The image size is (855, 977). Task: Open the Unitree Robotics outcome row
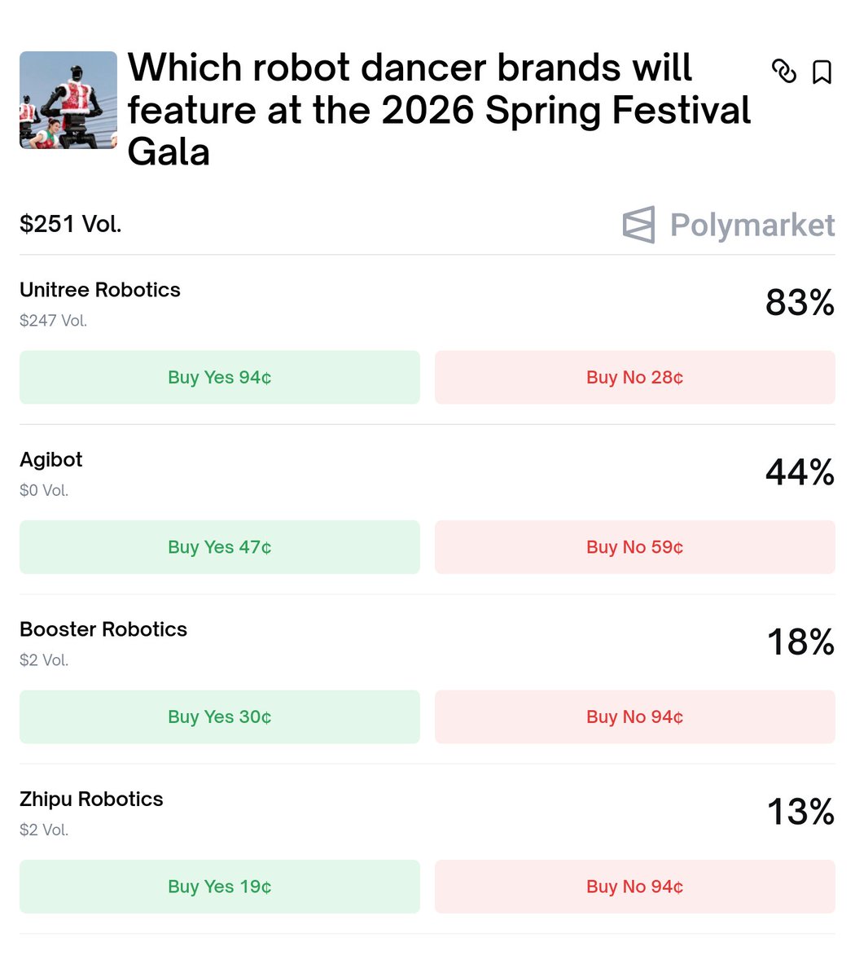pyautogui.click(x=427, y=303)
